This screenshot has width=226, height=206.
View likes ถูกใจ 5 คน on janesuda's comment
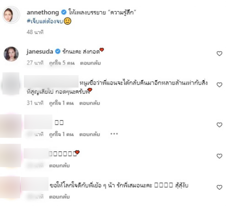(62, 63)
